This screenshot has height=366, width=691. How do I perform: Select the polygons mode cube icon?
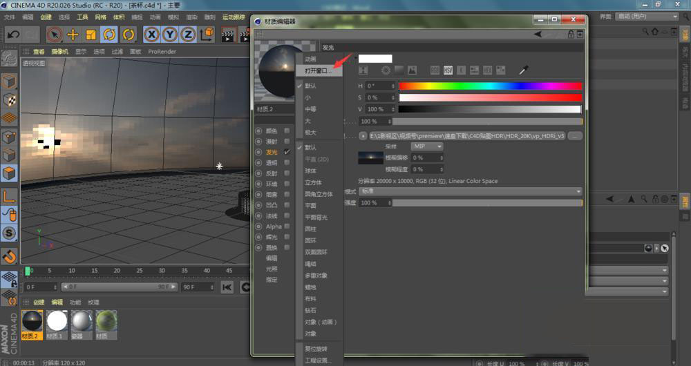[9, 173]
